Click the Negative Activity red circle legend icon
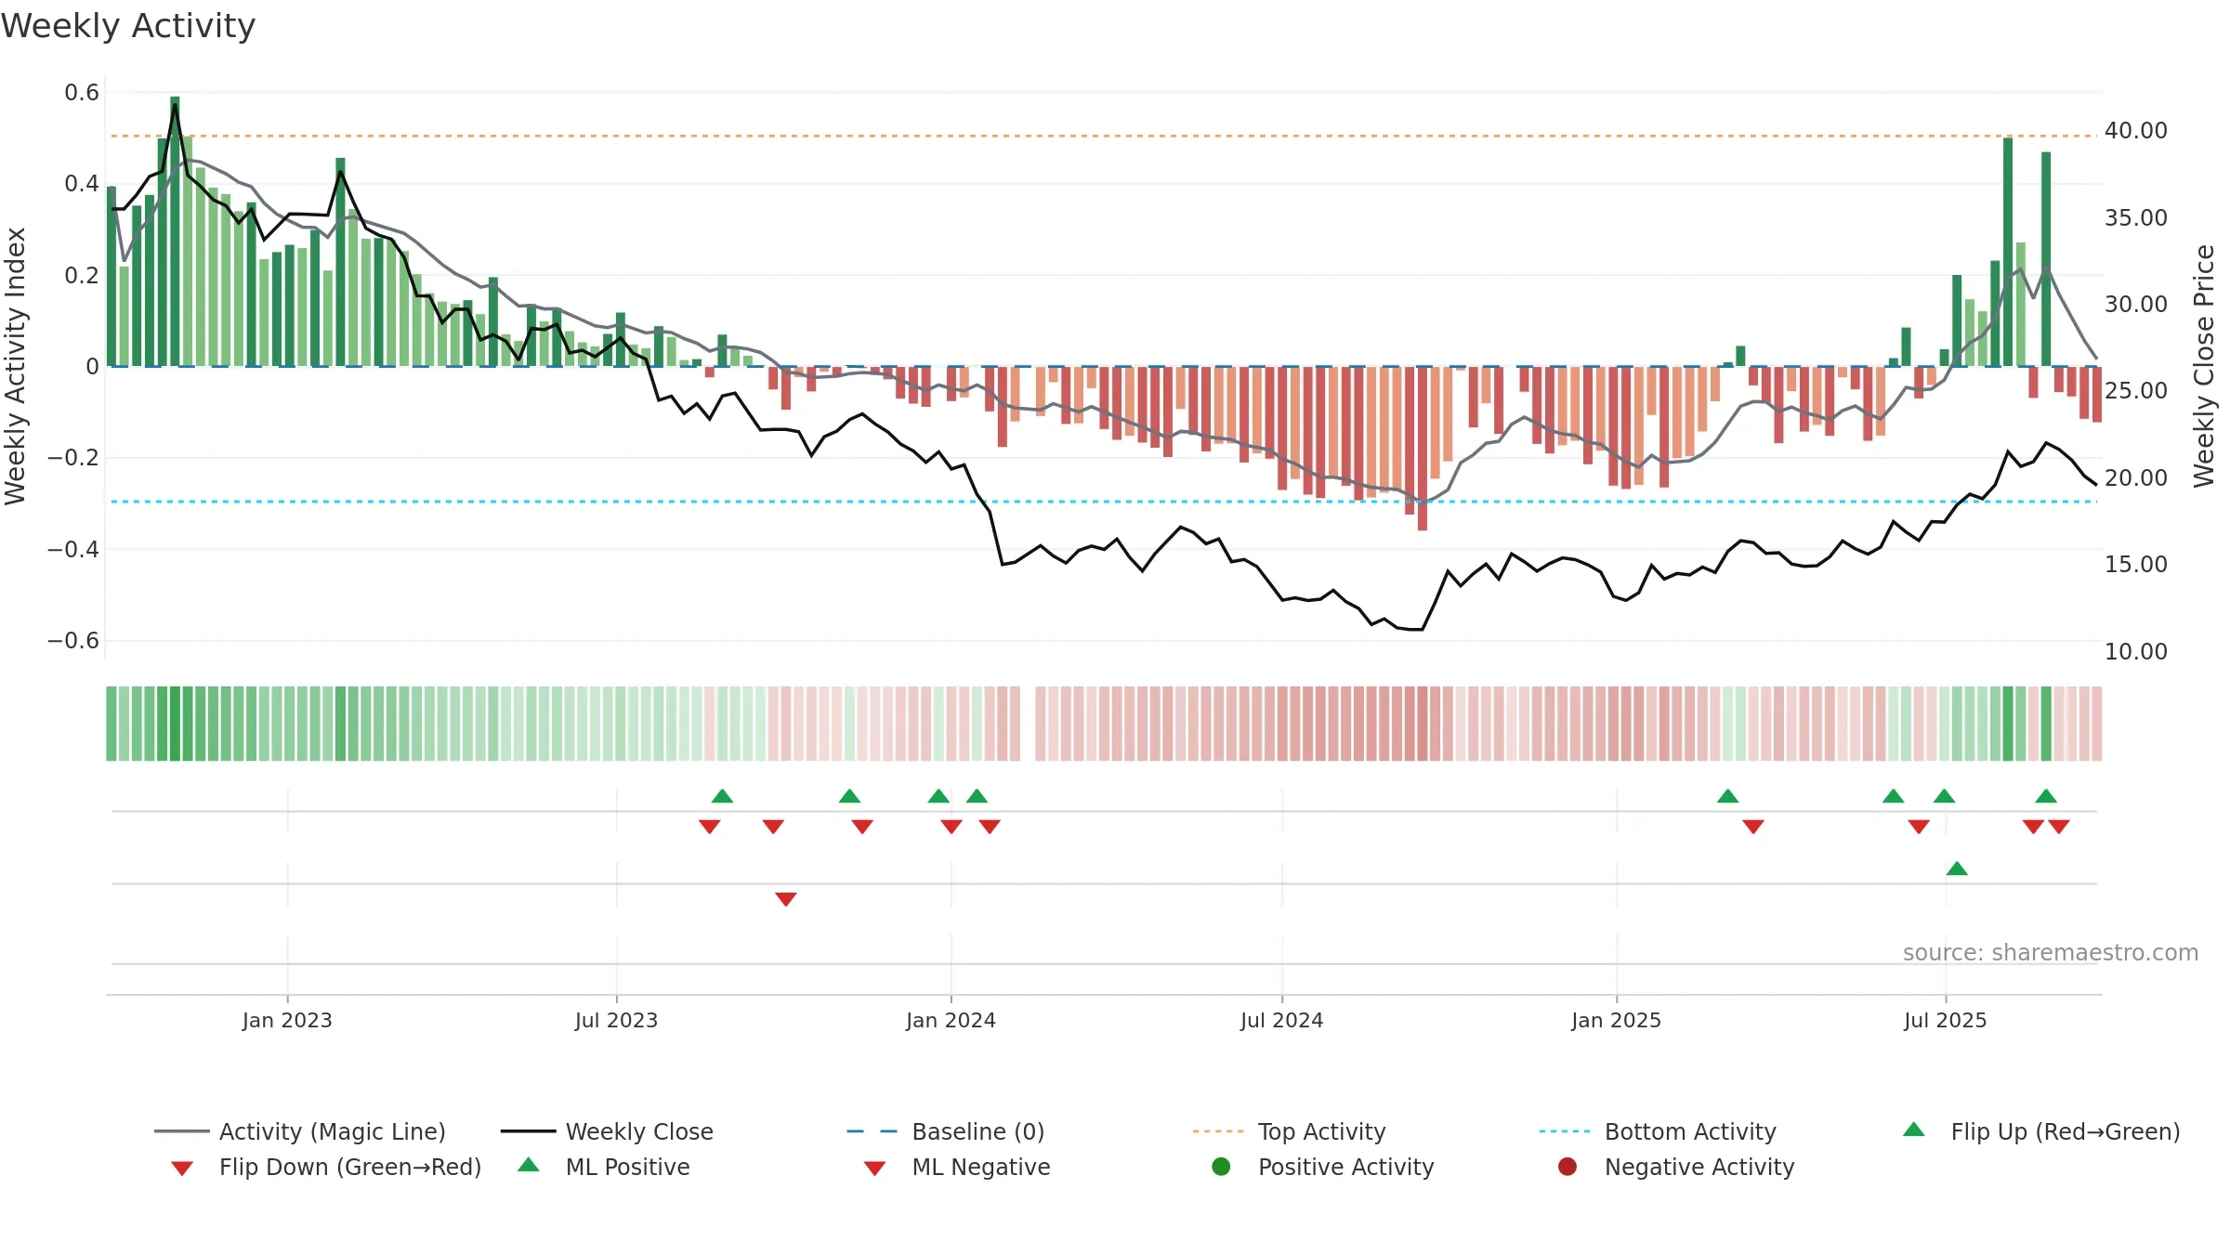This screenshot has height=1254, width=2230. (1568, 1167)
